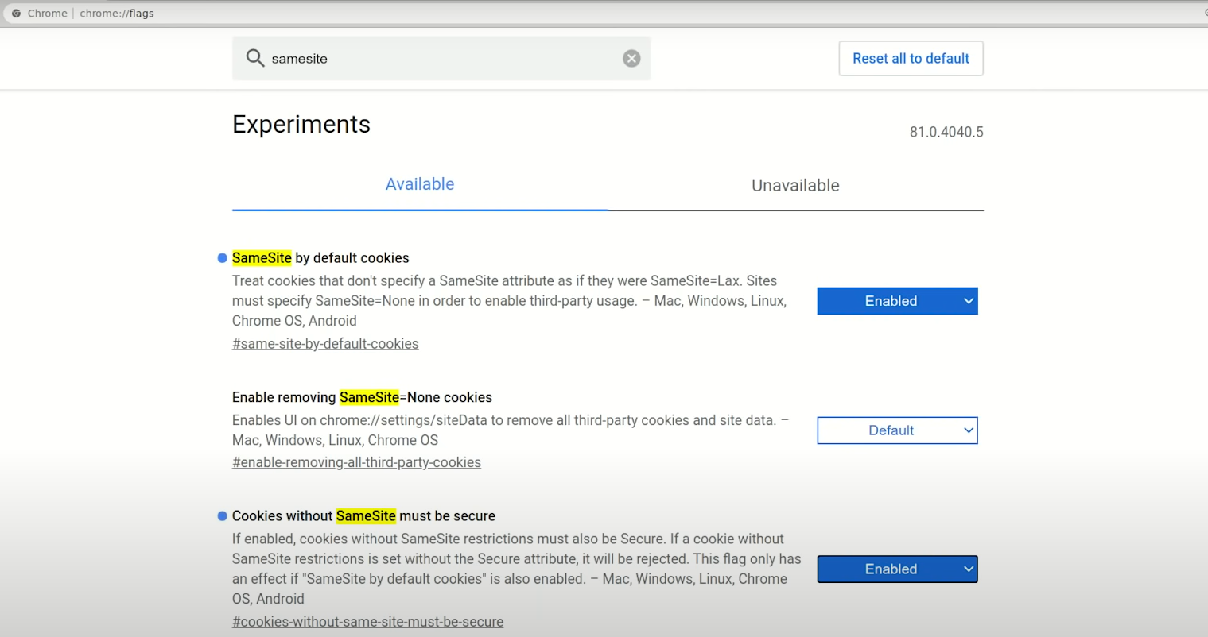Open Enable removing SameSite=None cookies Default dropdown
This screenshot has width=1208, height=637.
(897, 430)
